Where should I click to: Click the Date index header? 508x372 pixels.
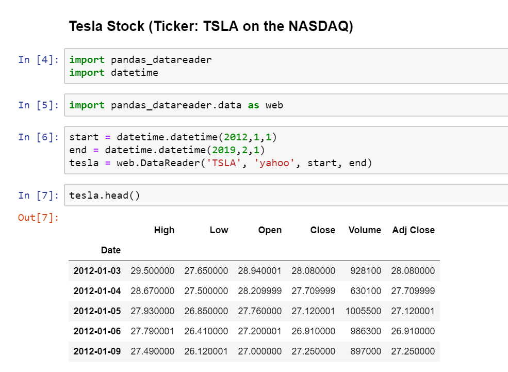pos(110,250)
